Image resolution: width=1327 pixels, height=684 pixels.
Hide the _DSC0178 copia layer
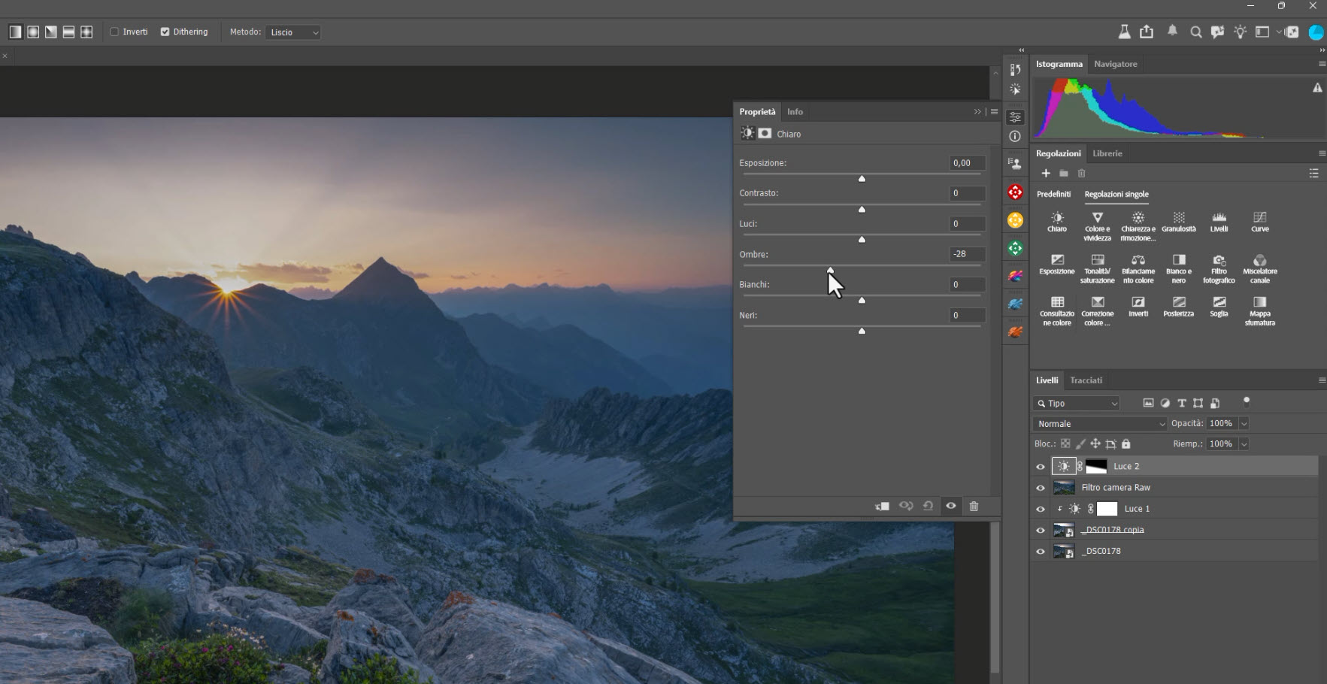pyautogui.click(x=1041, y=530)
